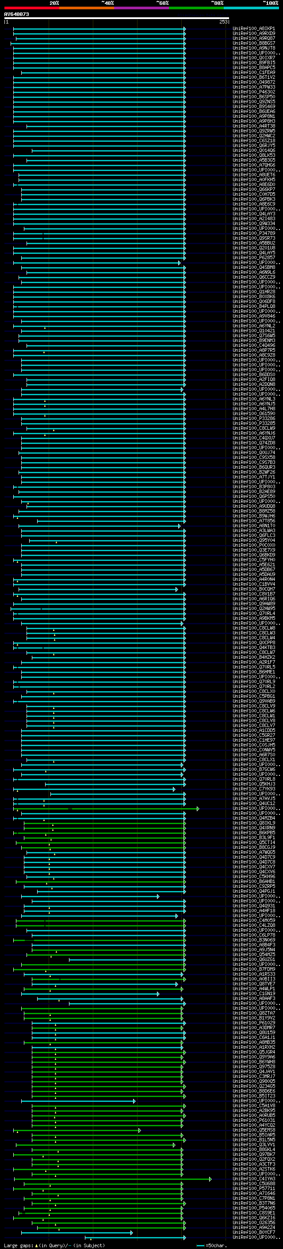Select the UniRef100_P61029 entry

point(254,1023)
